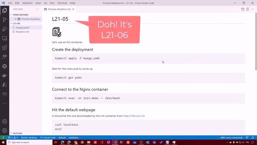Open the Go menu
The image size is (257, 145).
(45, 3)
